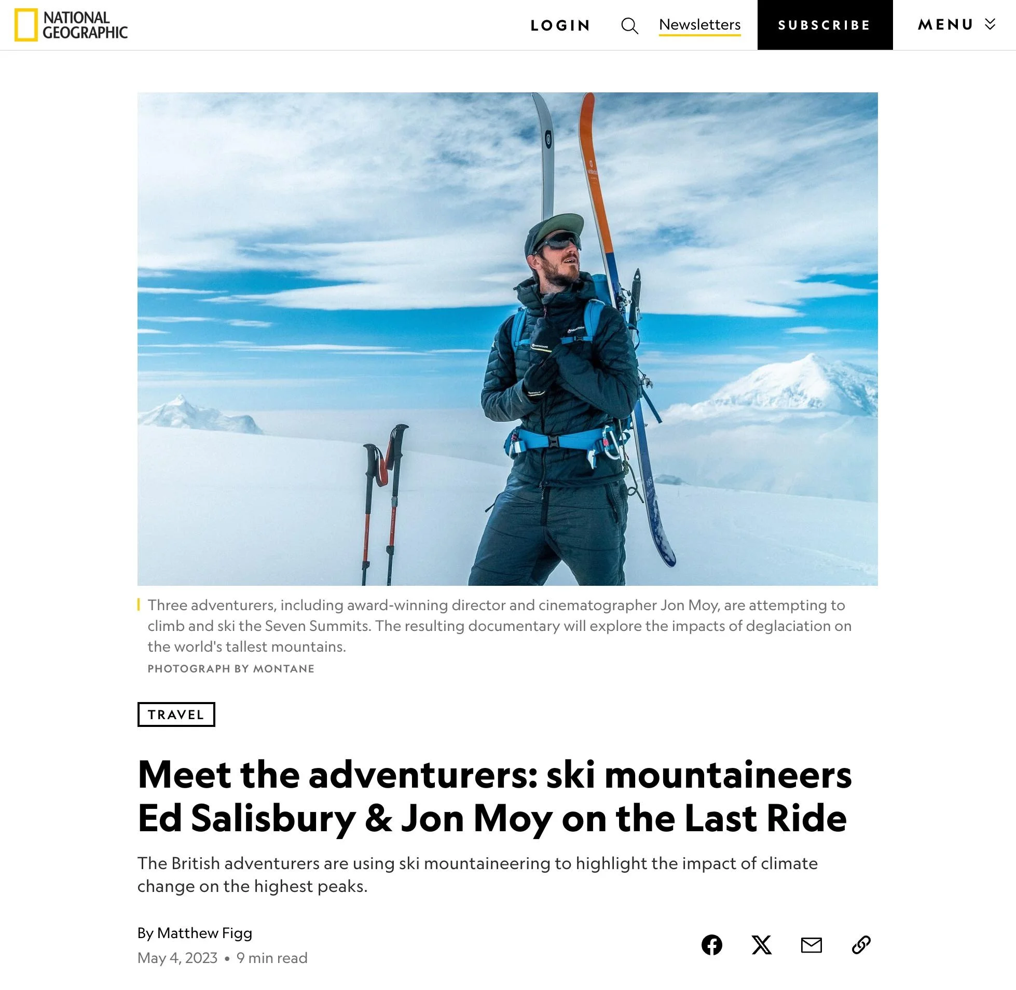
Task: Click the article subtitle about British adventurers
Action: coord(477,875)
